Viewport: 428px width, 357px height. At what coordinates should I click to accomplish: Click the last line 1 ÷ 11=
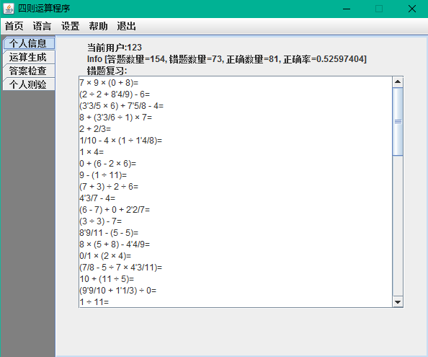click(x=94, y=302)
